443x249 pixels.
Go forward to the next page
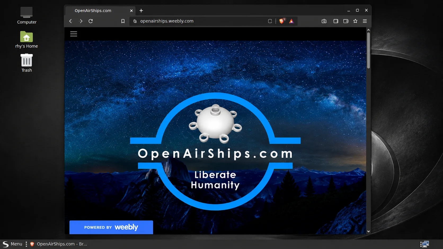[x=81, y=21]
